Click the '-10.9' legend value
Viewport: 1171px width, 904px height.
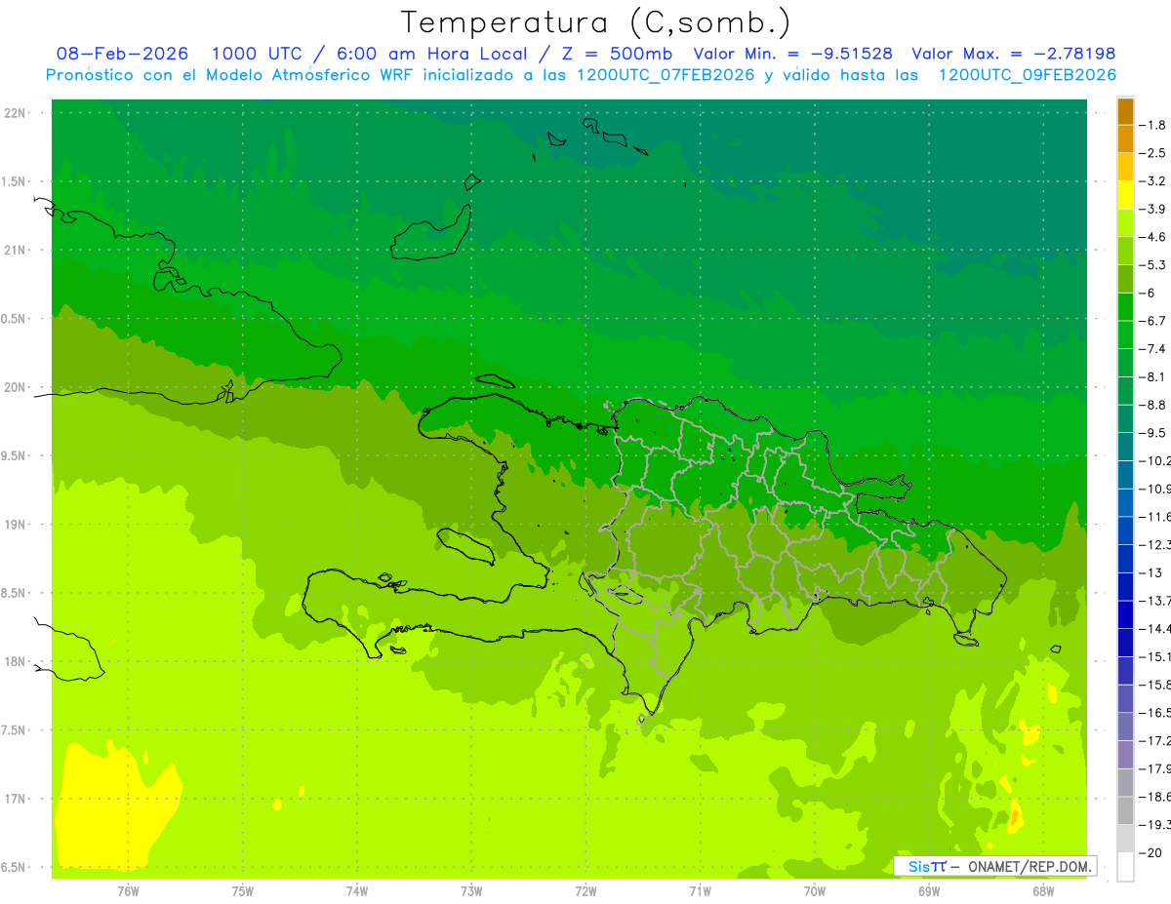pyautogui.click(x=1155, y=489)
